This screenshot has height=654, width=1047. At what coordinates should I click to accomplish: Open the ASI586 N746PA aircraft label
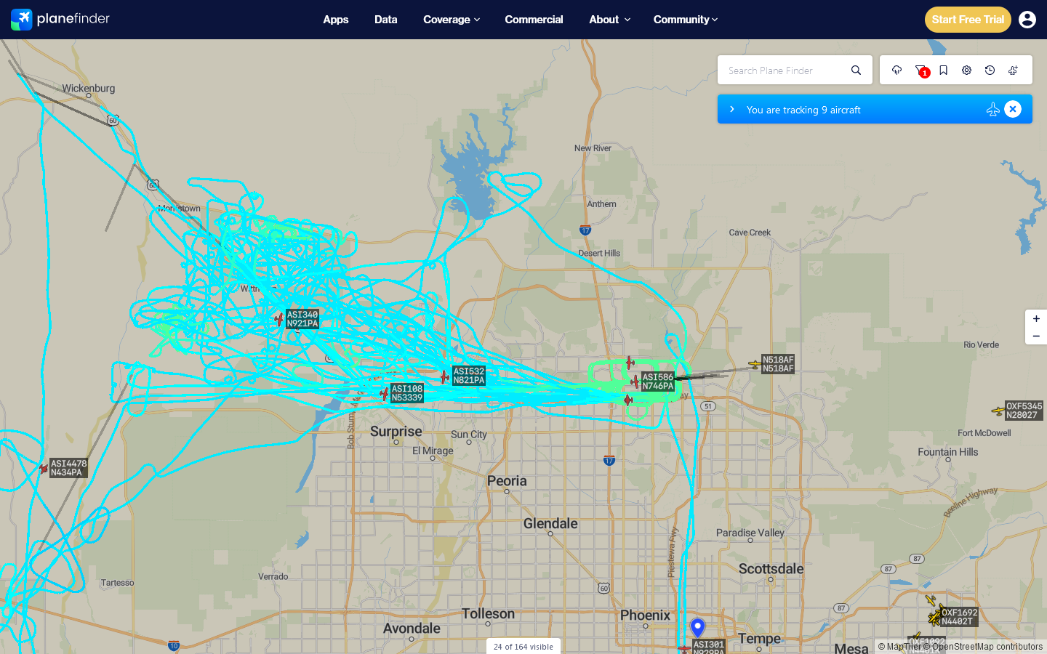(x=658, y=381)
